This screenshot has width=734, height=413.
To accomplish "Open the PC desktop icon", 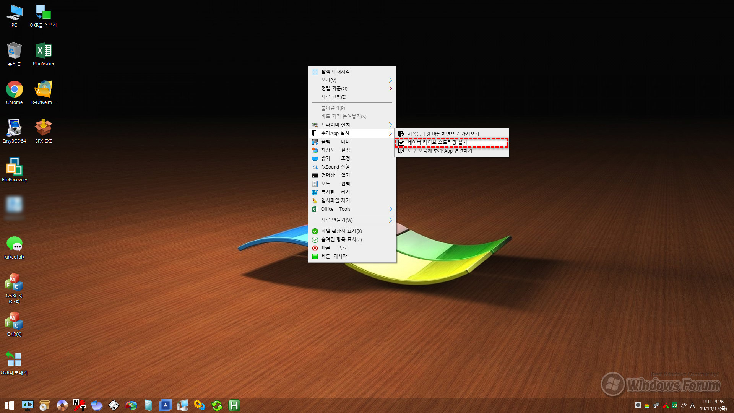I will 14,16.
